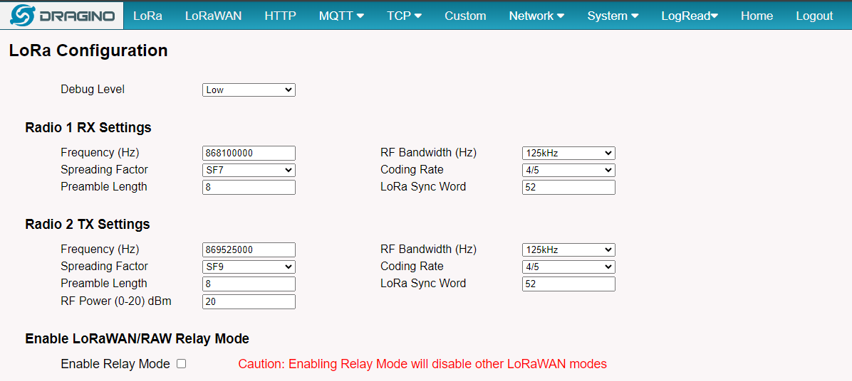
Task: Click the Radio 2 TX Frequency field
Action: (249, 249)
